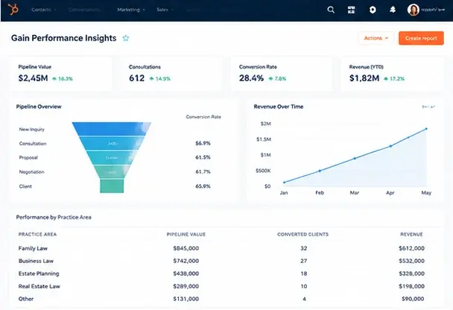This screenshot has height=310, width=453.
Task: Open the marketplace icon in top bar
Action: pyautogui.click(x=352, y=10)
